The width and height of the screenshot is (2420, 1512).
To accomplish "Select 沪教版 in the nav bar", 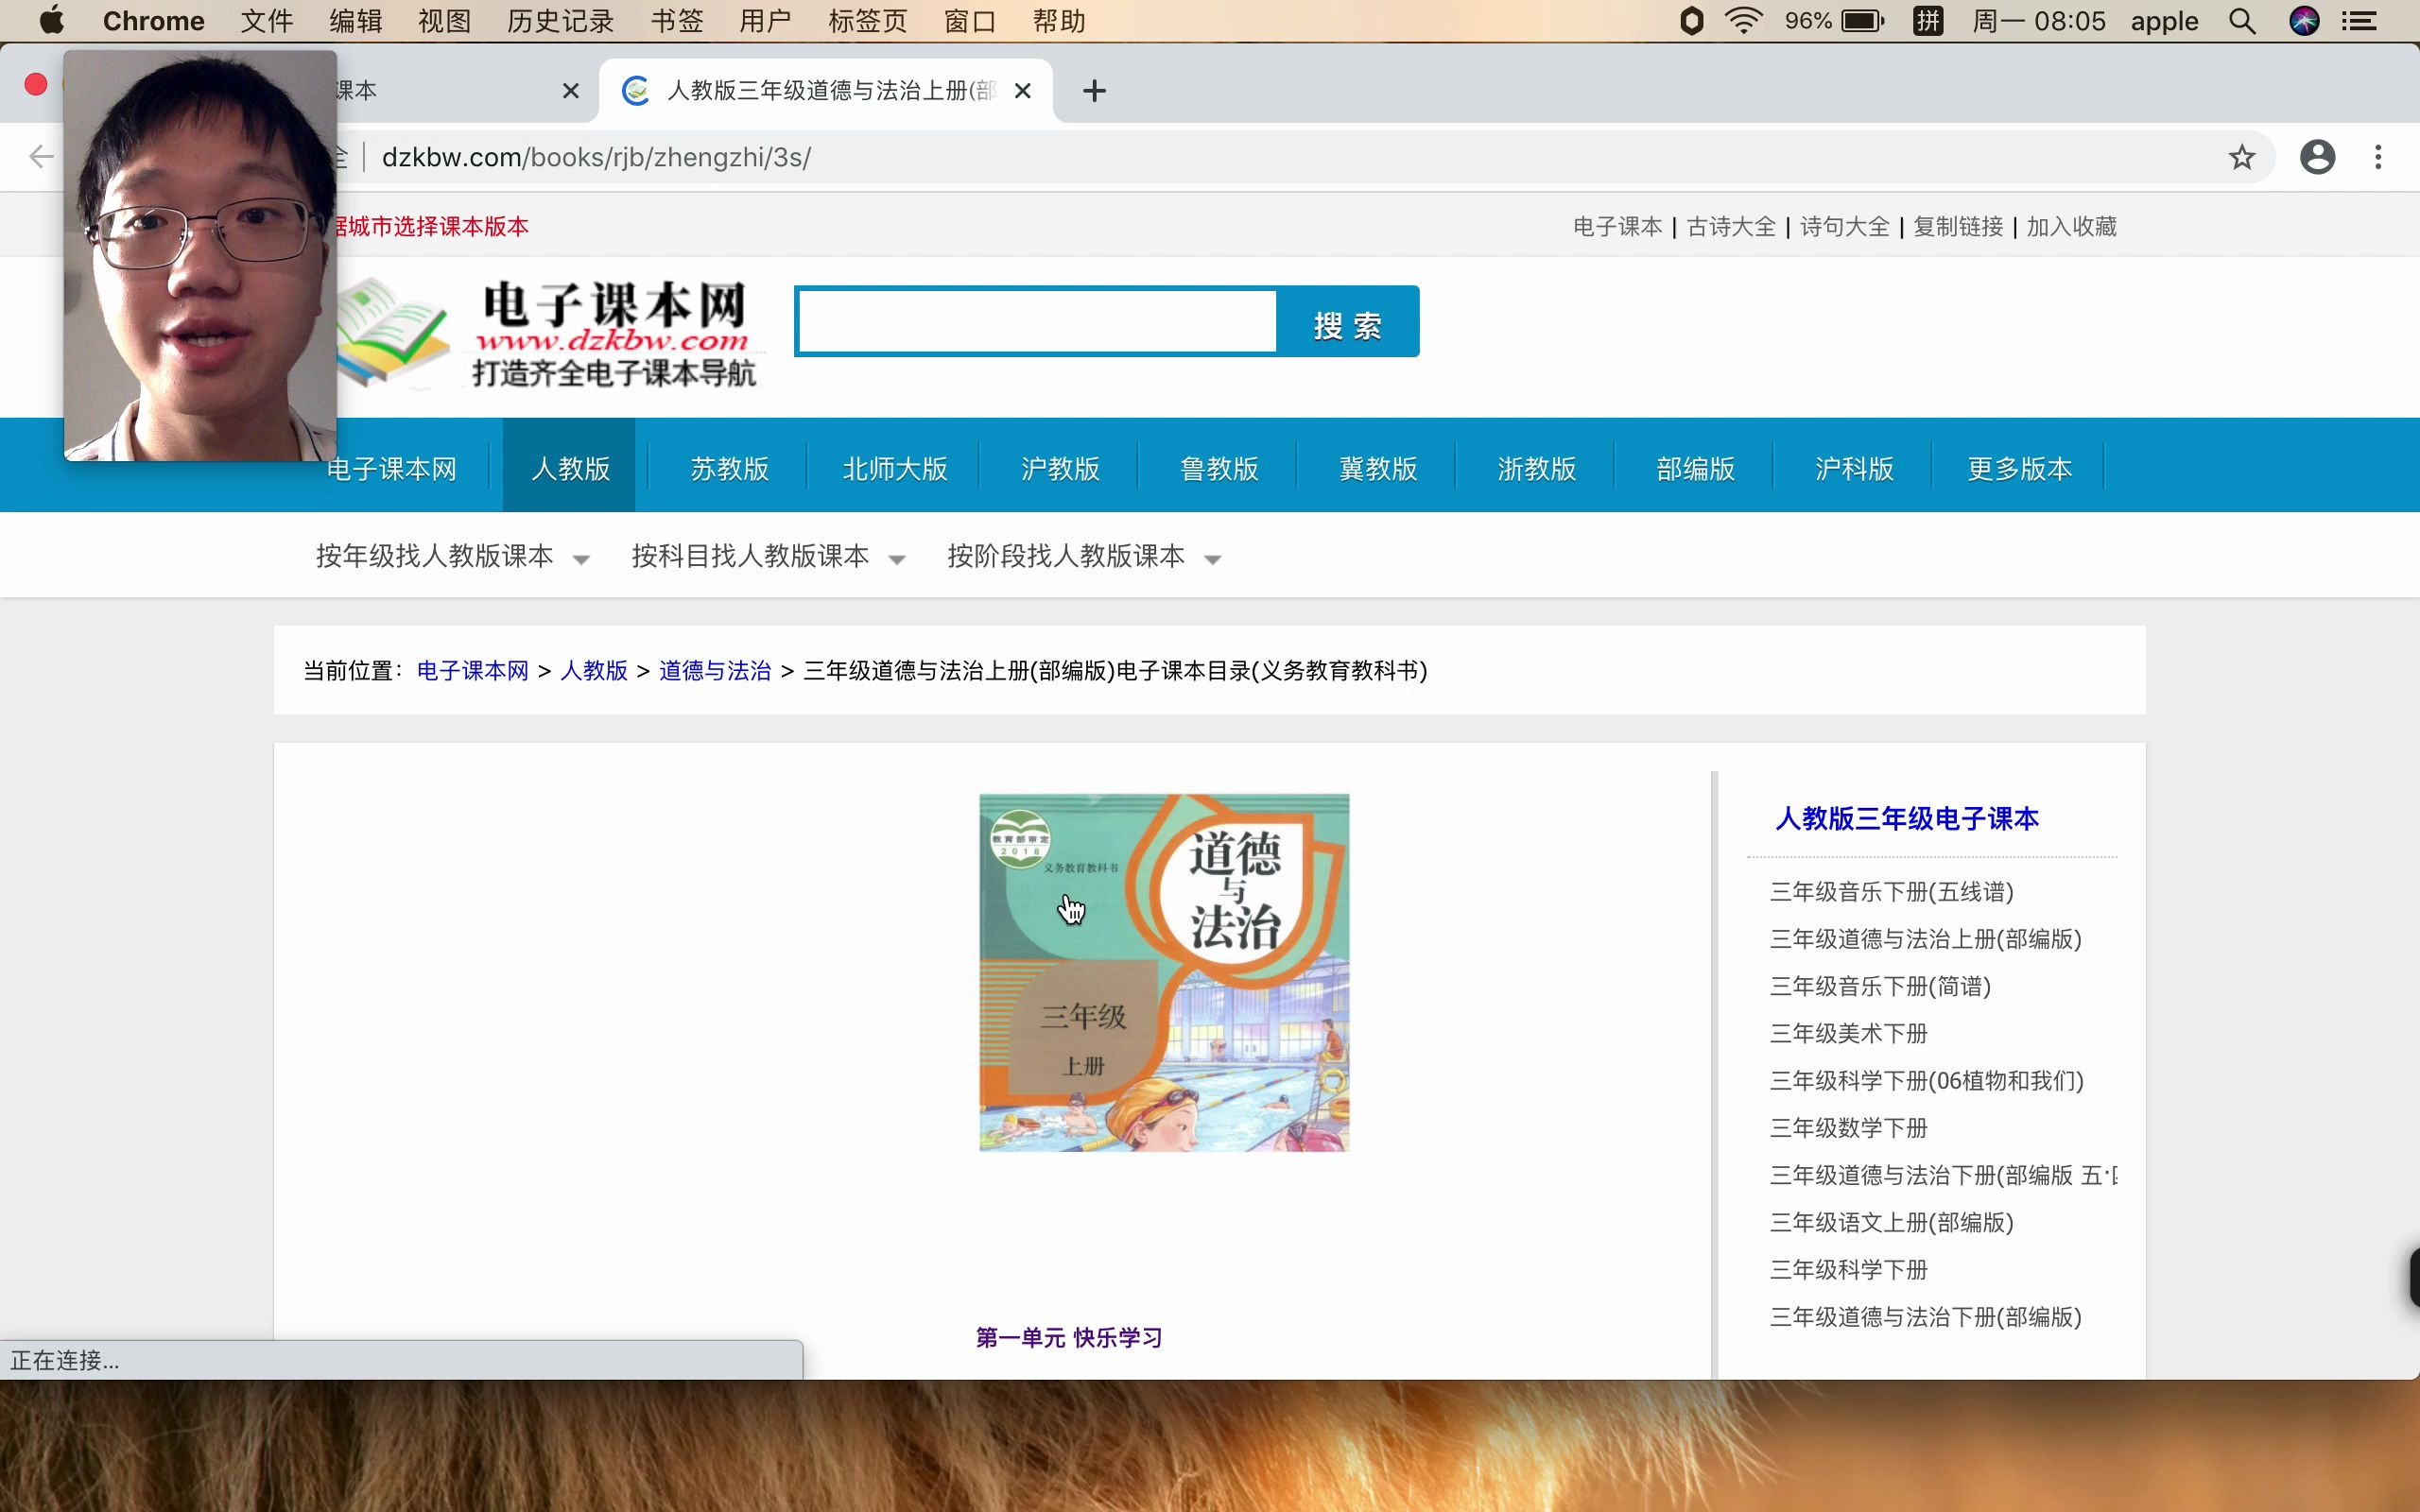I will (x=1060, y=468).
